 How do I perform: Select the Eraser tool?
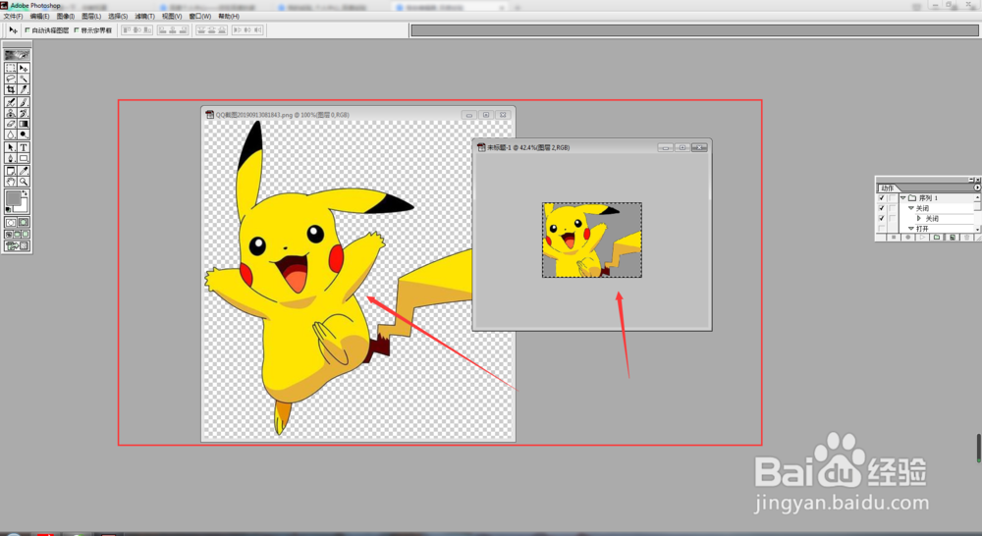point(10,124)
